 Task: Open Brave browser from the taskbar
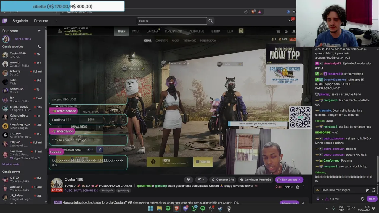coord(176,208)
